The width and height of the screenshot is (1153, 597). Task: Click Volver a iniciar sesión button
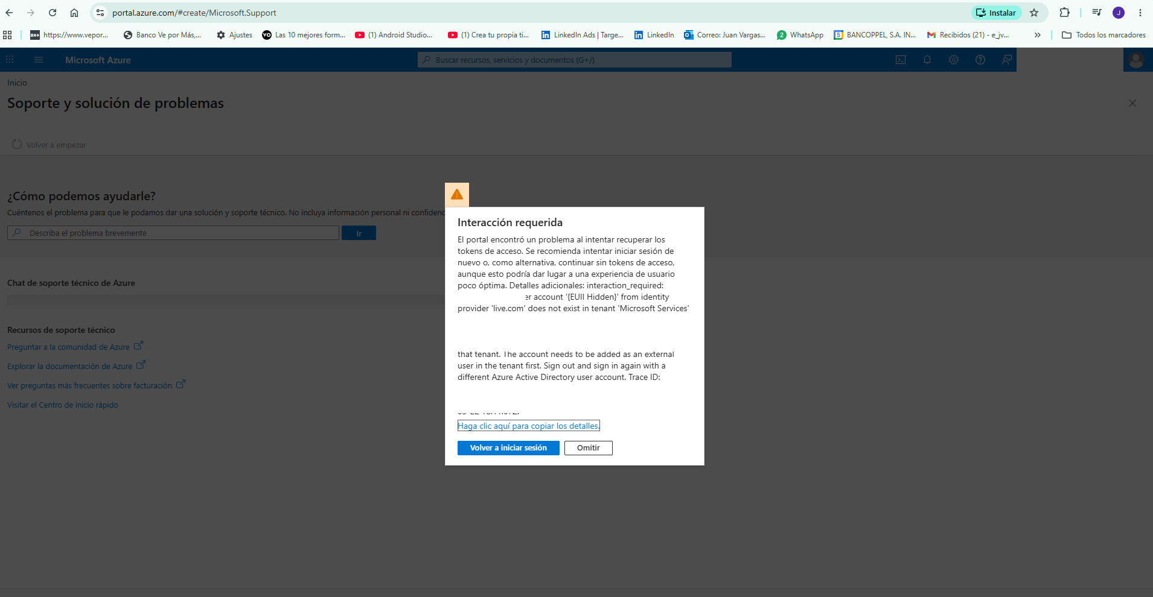tap(508, 448)
